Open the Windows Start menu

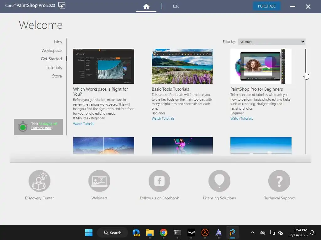click(x=89, y=232)
